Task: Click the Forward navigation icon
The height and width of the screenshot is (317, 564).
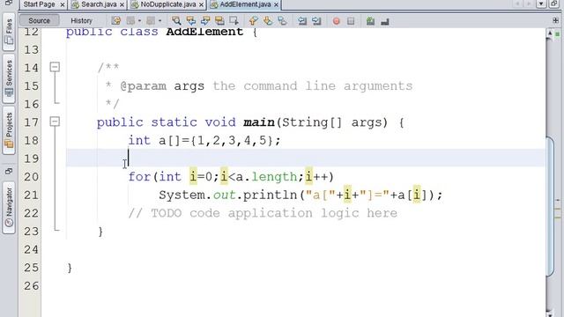Action: tap(151, 21)
